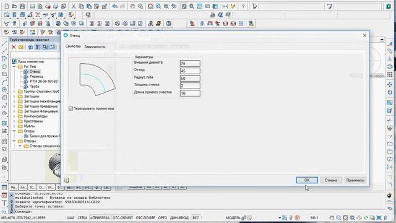Image resolution: width=396 pixels, height=223 pixels.
Task: Toggle ОТС-ОБЪЕКТ tracking in status bar
Action: click(x=123, y=217)
